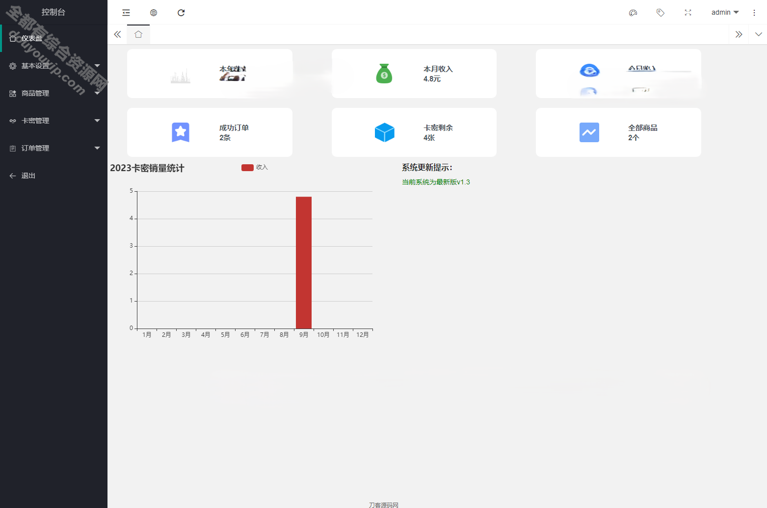Click the 2个 product count
The width and height of the screenshot is (767, 508).
[x=634, y=138]
